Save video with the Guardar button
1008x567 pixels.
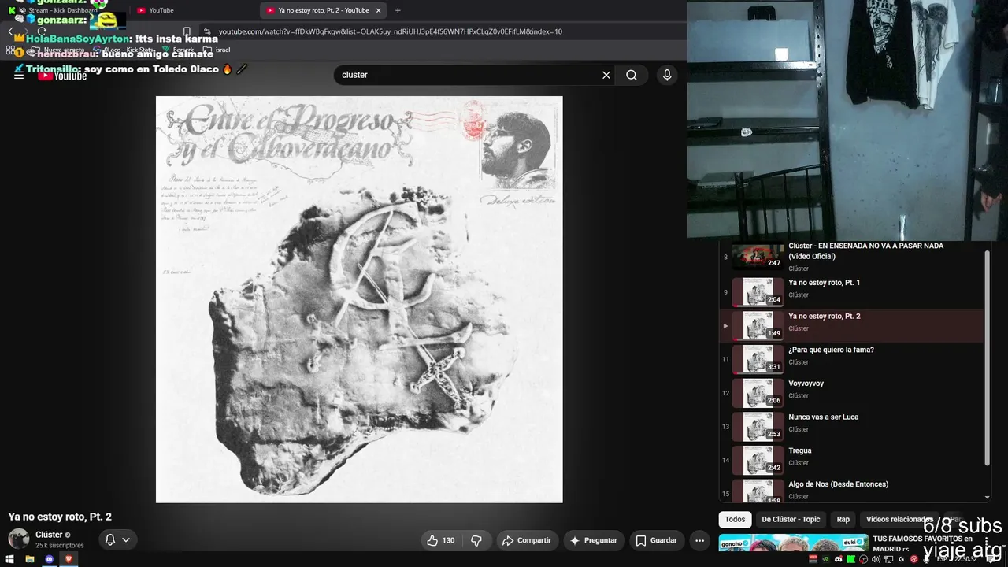coord(657,540)
